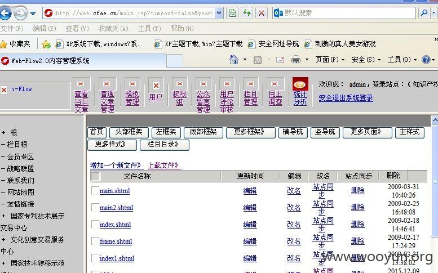The image size is (438, 273).
Task: Focus the default search box
Action: 344,13
